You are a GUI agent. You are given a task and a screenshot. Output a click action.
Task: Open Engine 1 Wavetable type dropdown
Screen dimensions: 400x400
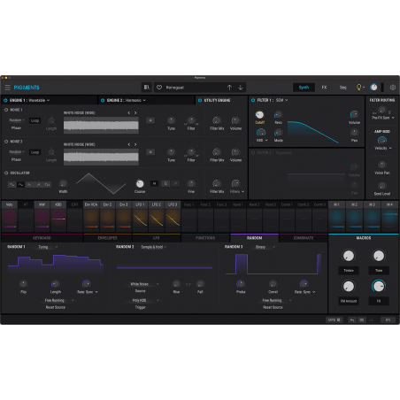coord(39,100)
